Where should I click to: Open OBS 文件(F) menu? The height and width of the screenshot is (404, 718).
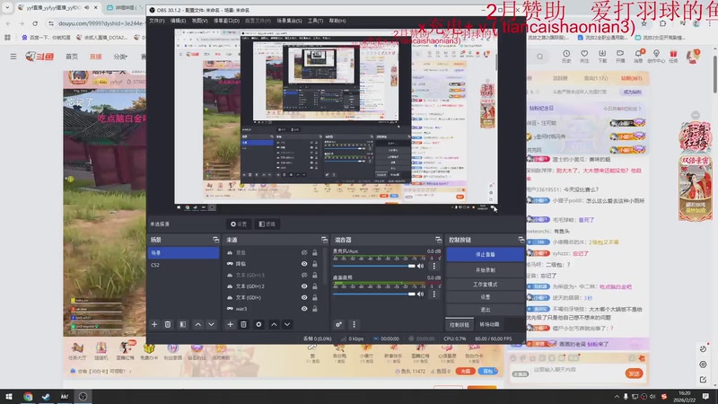[156, 21]
